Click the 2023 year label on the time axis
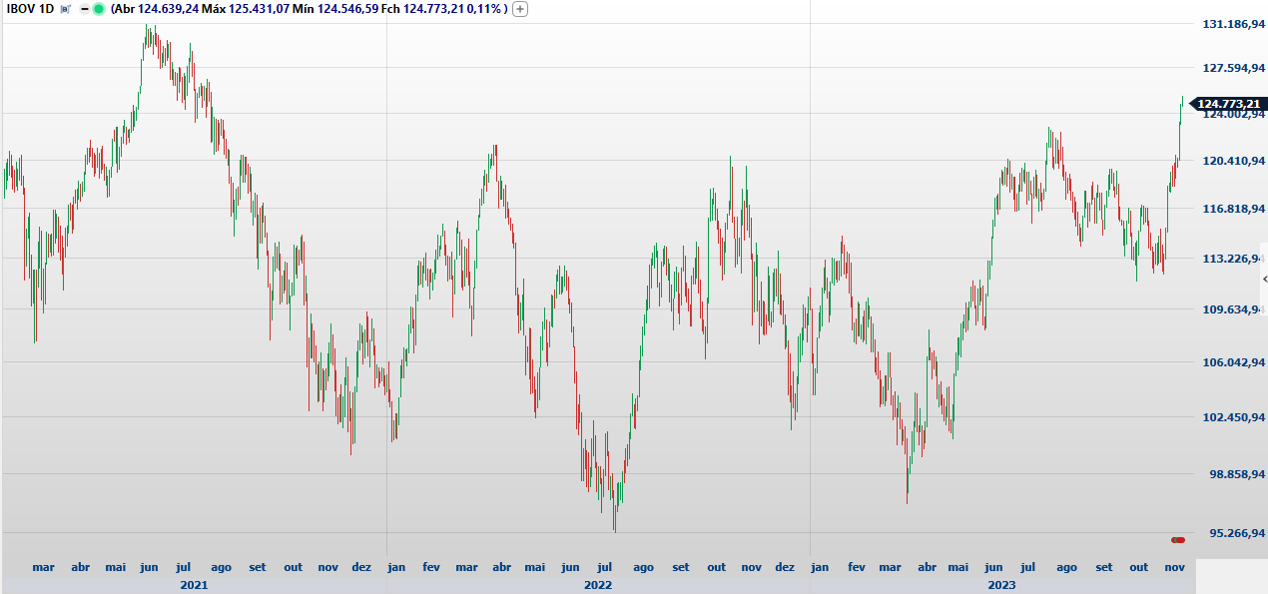 (1002, 585)
